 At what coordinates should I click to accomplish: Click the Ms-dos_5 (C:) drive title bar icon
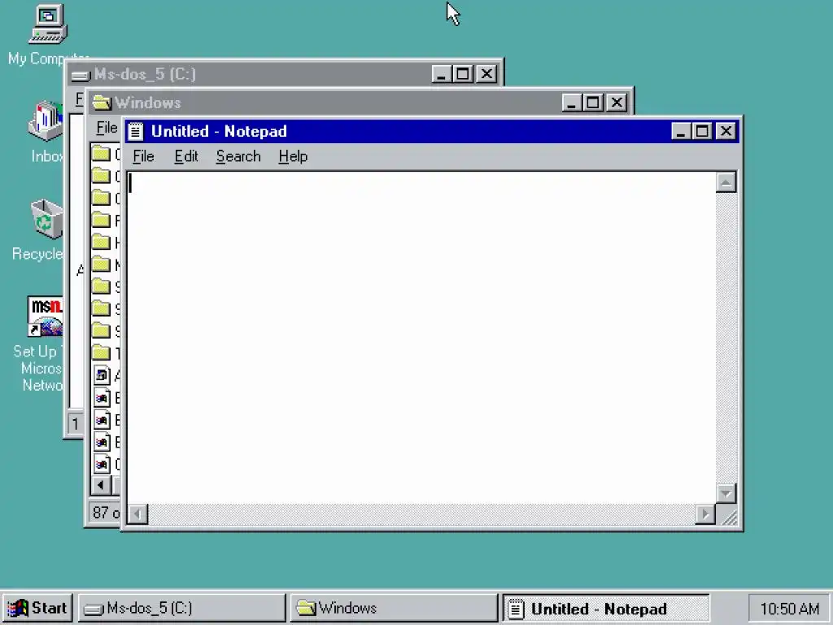coord(81,75)
